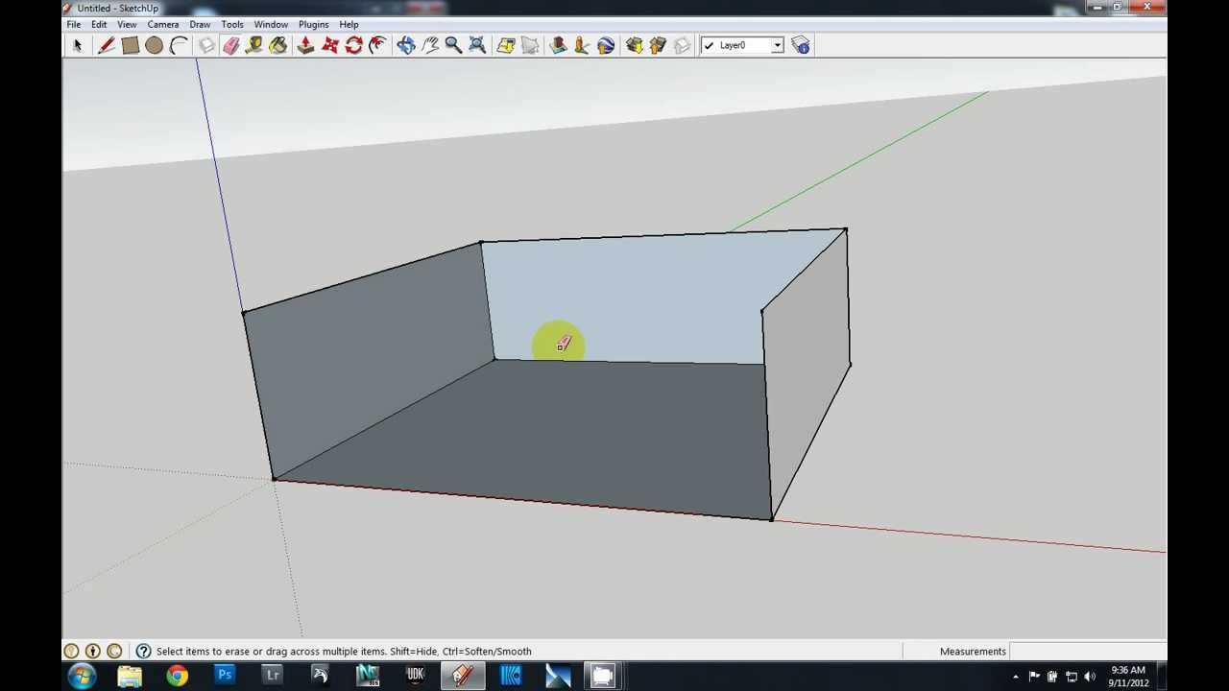Open Lightroom from taskbar
The image size is (1229, 691).
(x=272, y=676)
